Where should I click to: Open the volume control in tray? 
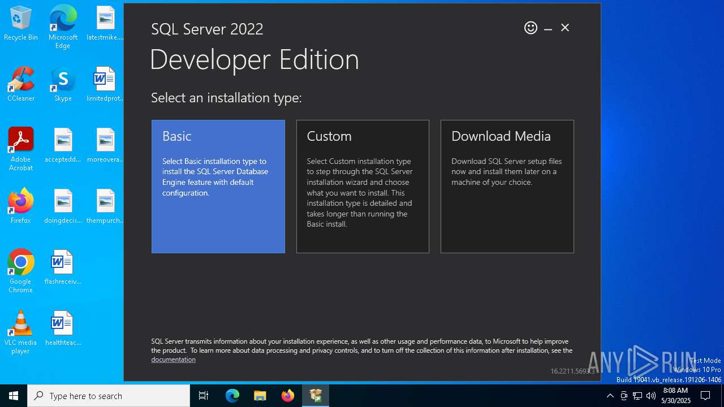[651, 396]
